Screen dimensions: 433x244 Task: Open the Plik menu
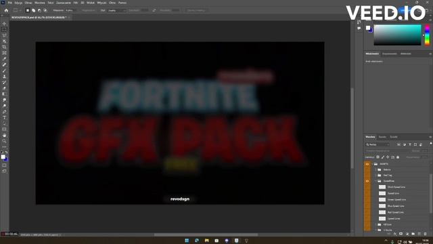point(9,3)
